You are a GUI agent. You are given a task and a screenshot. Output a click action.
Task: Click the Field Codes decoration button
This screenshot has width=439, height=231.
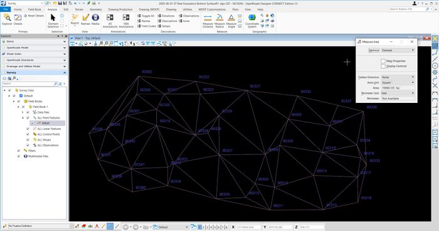pos(146,26)
